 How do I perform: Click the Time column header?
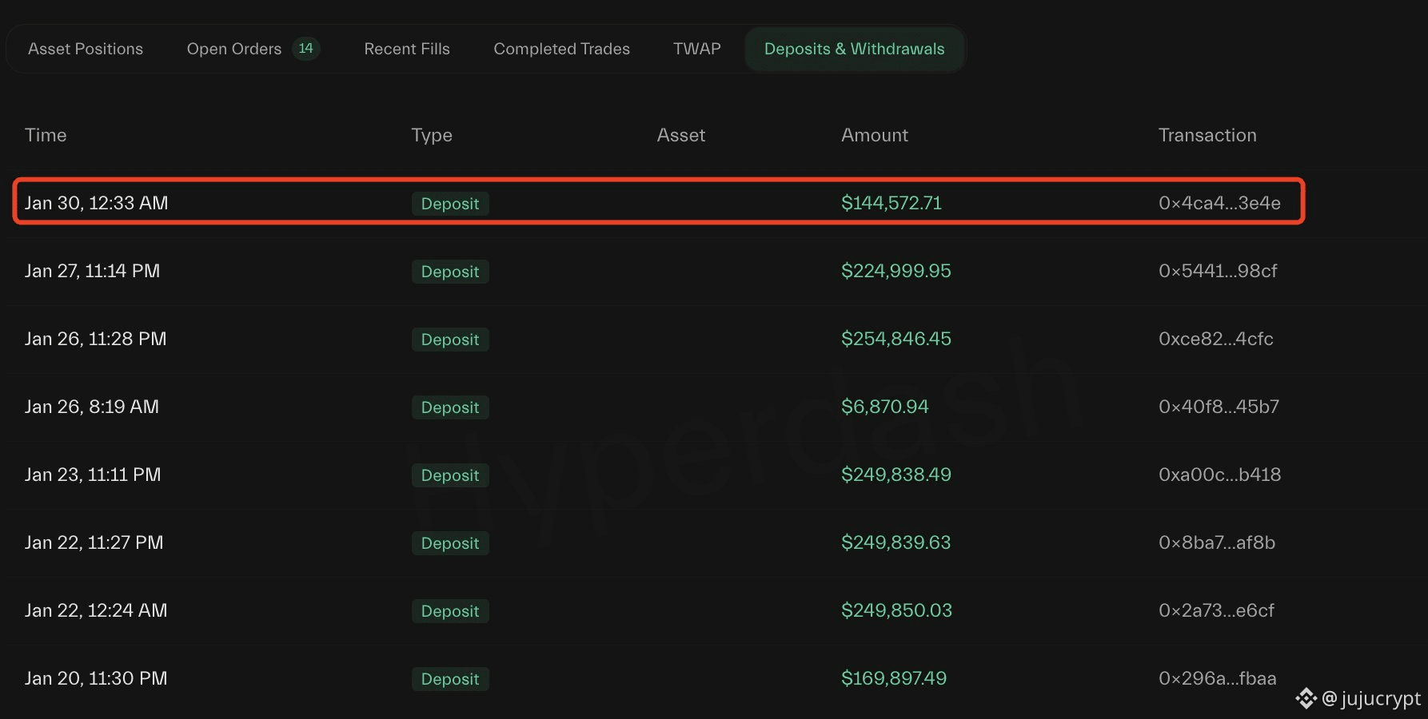click(46, 135)
